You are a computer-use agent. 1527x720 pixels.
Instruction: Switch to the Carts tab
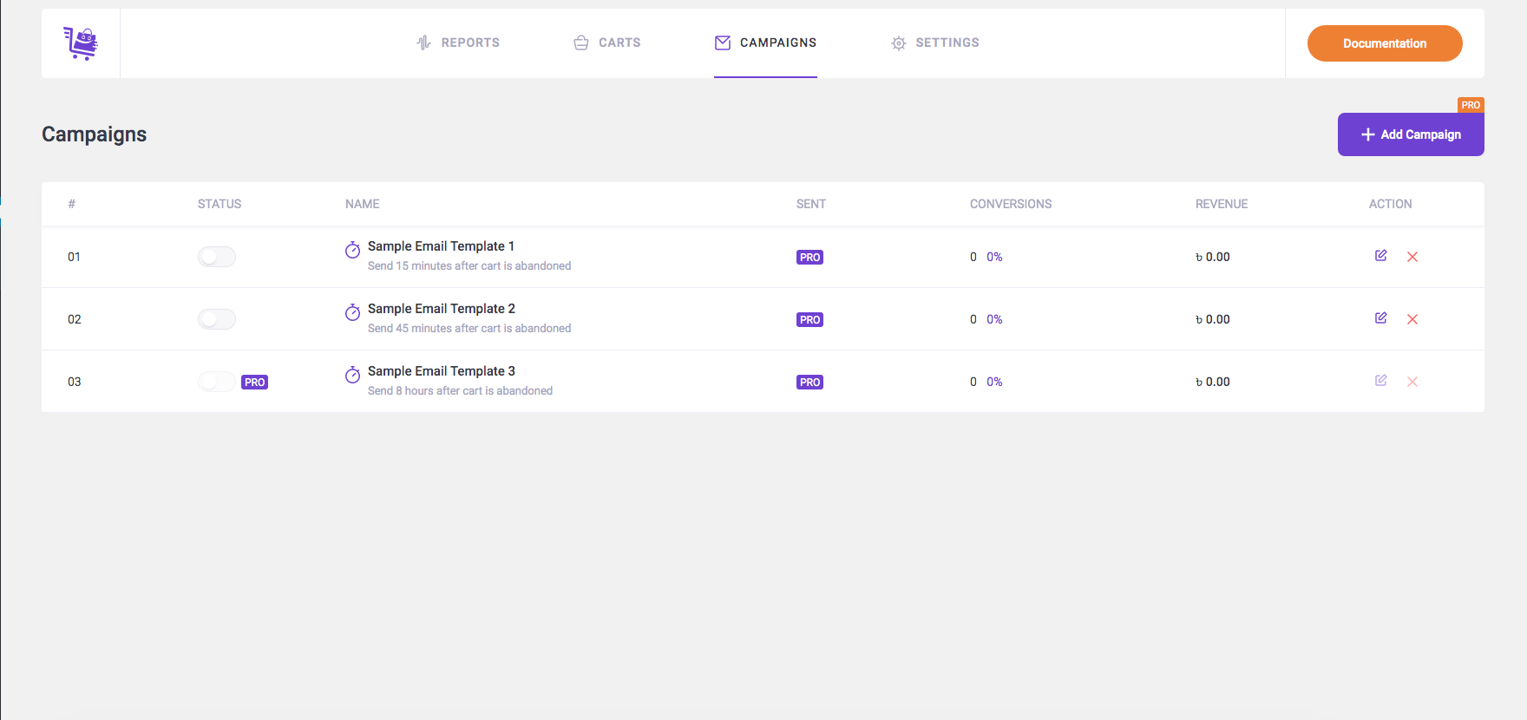click(607, 43)
